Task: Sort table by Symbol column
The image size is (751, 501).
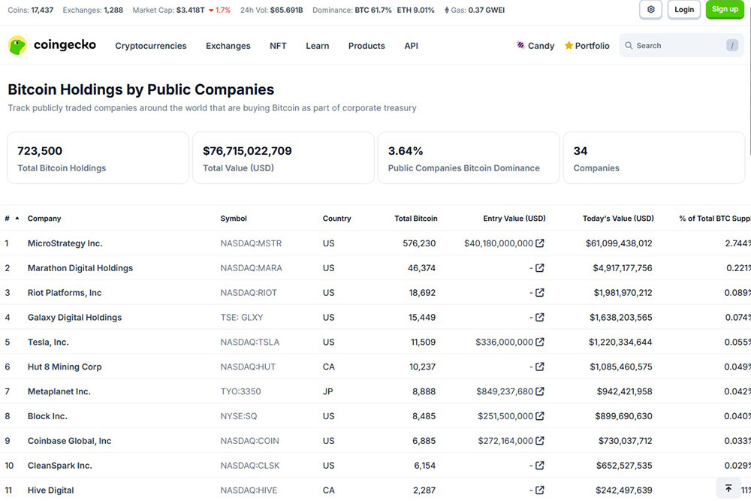Action: [234, 219]
